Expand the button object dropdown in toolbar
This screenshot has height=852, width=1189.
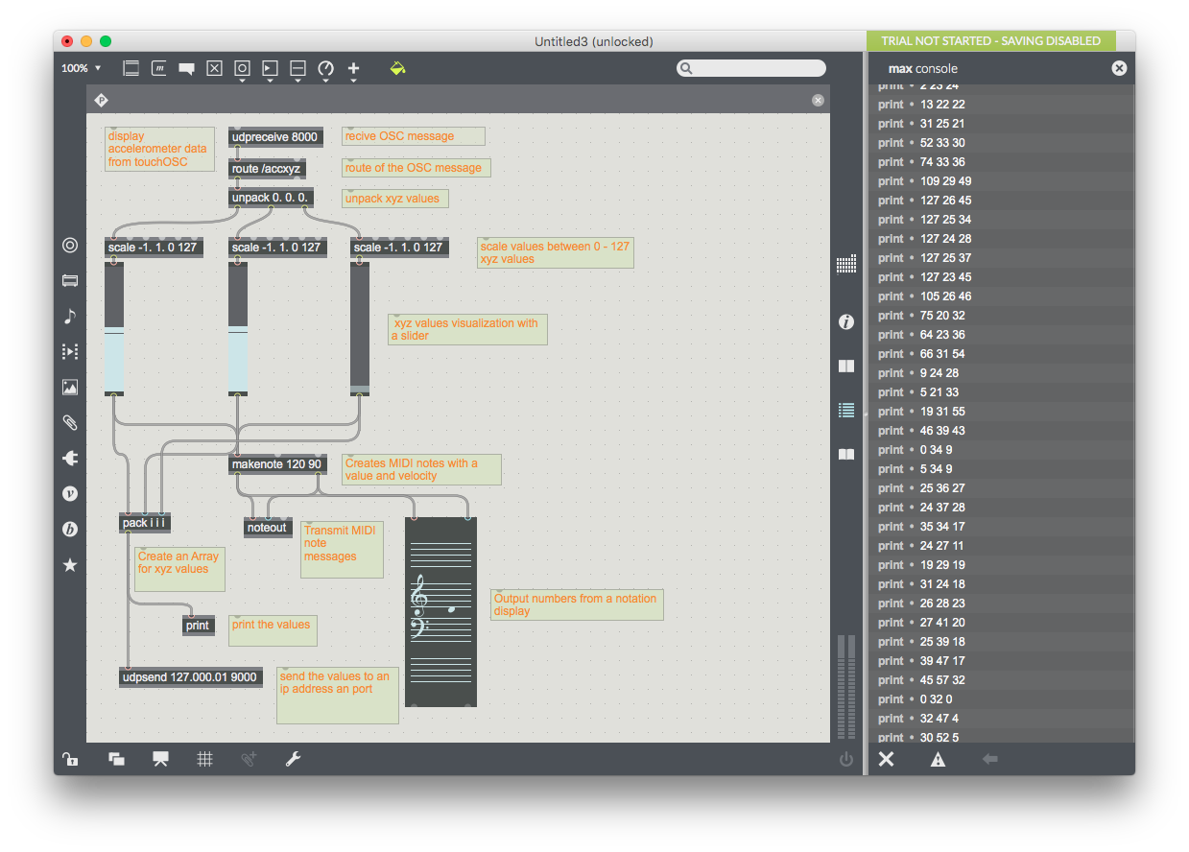pyautogui.click(x=242, y=80)
